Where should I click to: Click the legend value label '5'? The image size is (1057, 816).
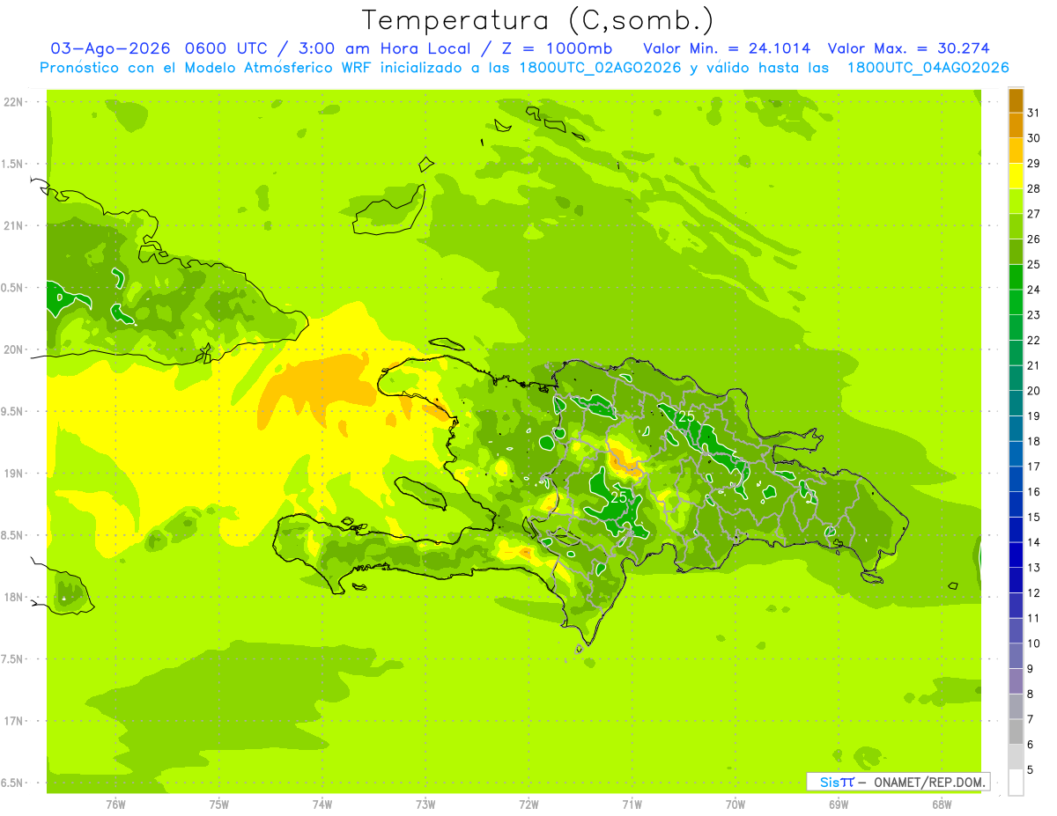click(1031, 769)
